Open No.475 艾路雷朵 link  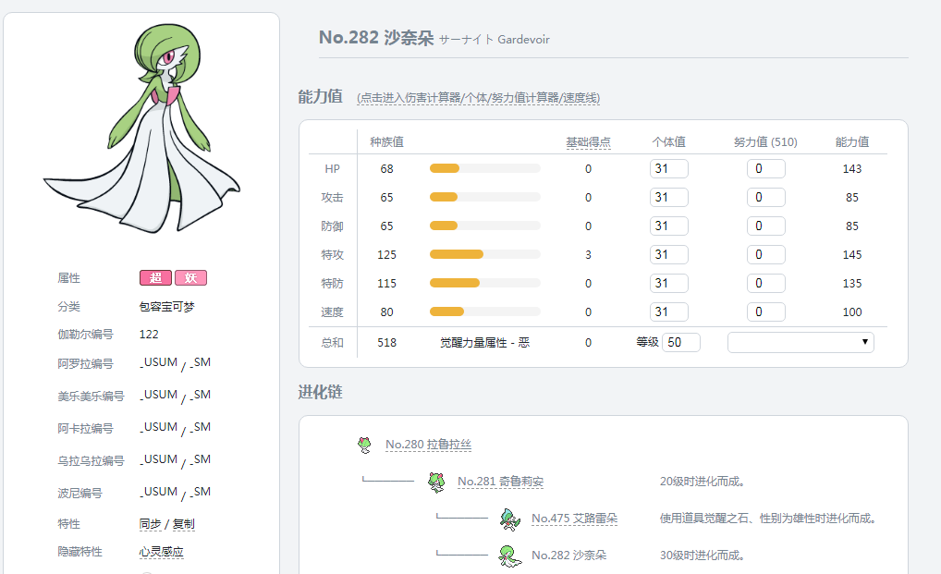coord(574,519)
